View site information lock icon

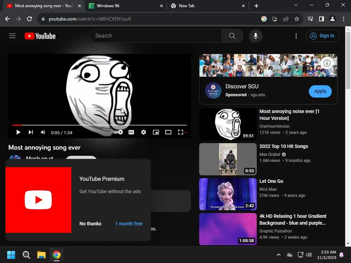click(43, 19)
